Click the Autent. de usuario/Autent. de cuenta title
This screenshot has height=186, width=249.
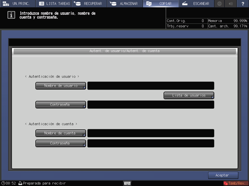tap(125, 51)
